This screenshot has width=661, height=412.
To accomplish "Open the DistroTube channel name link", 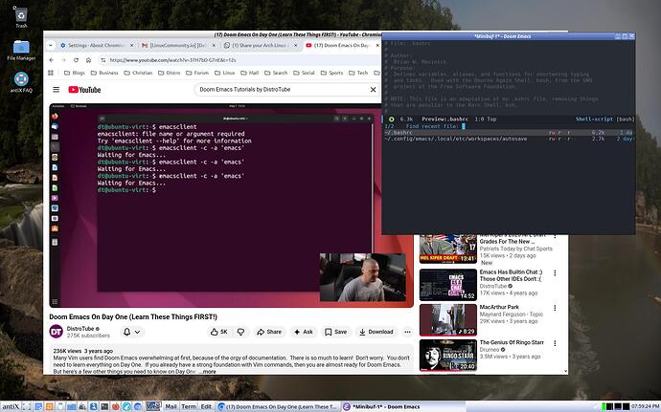I will click(80, 328).
